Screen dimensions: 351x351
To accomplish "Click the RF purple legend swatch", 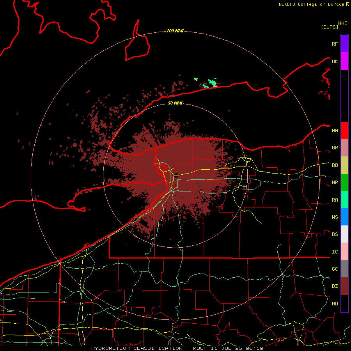I will pyautogui.click(x=344, y=44).
